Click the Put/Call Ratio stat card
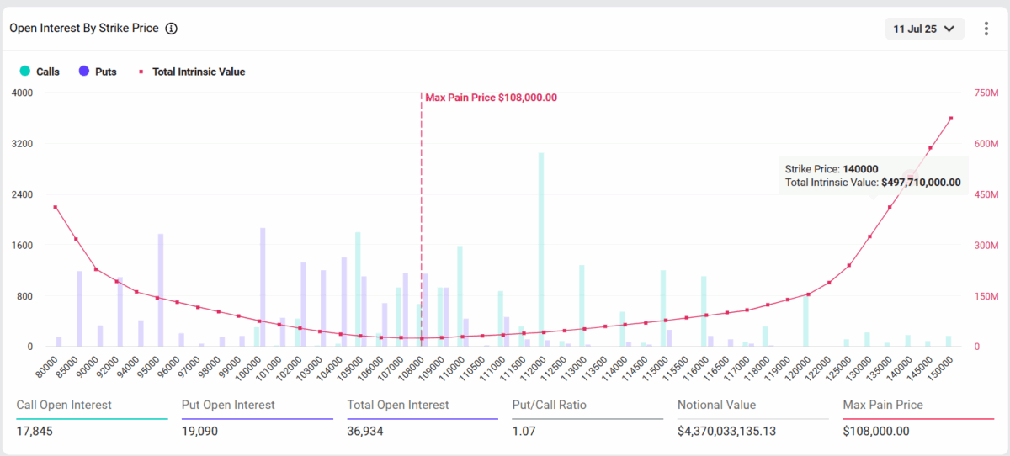Viewport: 1010px width, 456px height. point(587,417)
